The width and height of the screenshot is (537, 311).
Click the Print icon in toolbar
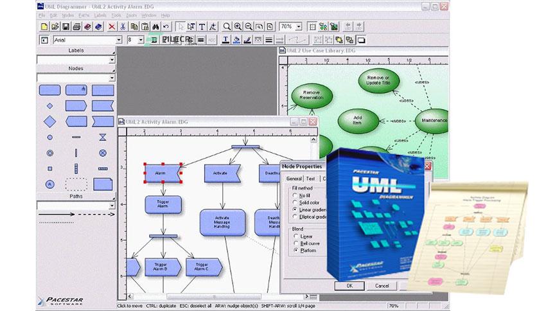coord(76,27)
